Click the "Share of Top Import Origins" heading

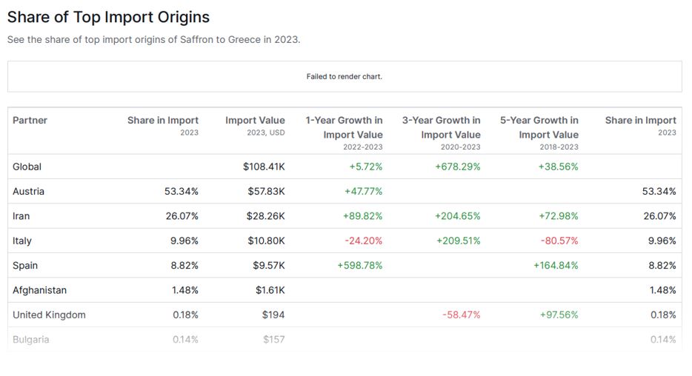click(108, 17)
